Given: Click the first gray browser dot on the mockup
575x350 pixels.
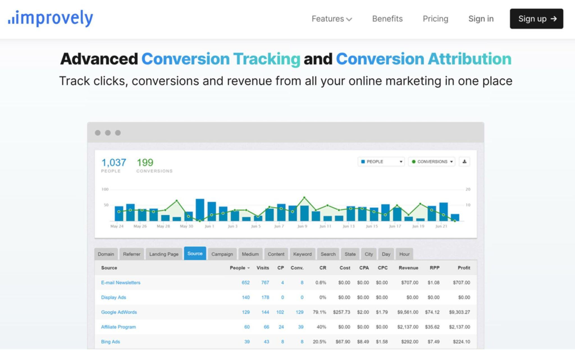Looking at the screenshot, I should 98,132.
